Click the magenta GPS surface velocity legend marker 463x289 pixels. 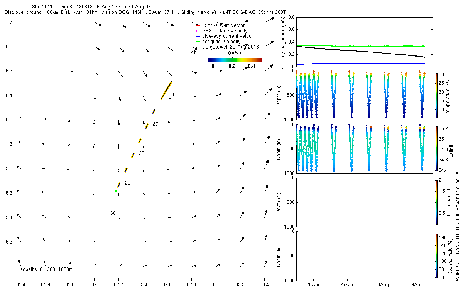coord(197,31)
